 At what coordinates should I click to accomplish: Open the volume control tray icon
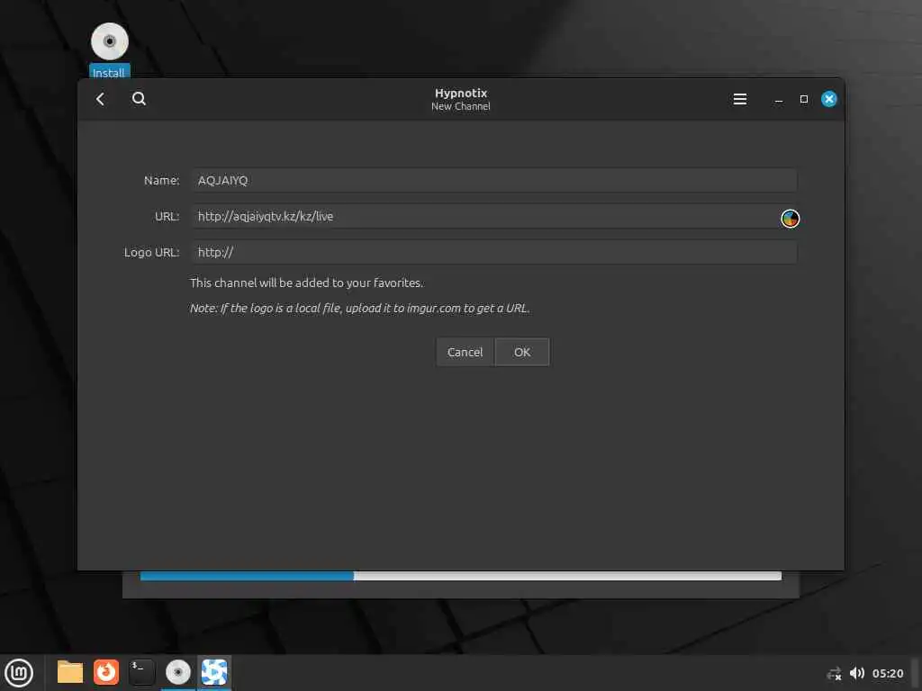pyautogui.click(x=857, y=673)
